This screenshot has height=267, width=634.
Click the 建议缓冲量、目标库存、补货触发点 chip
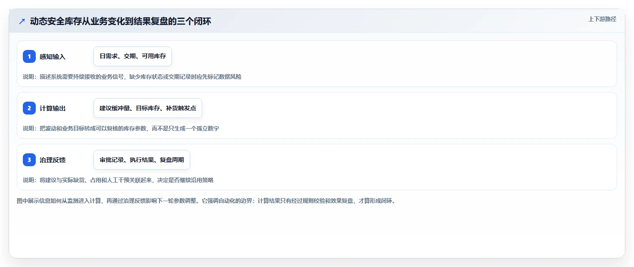[148, 108]
